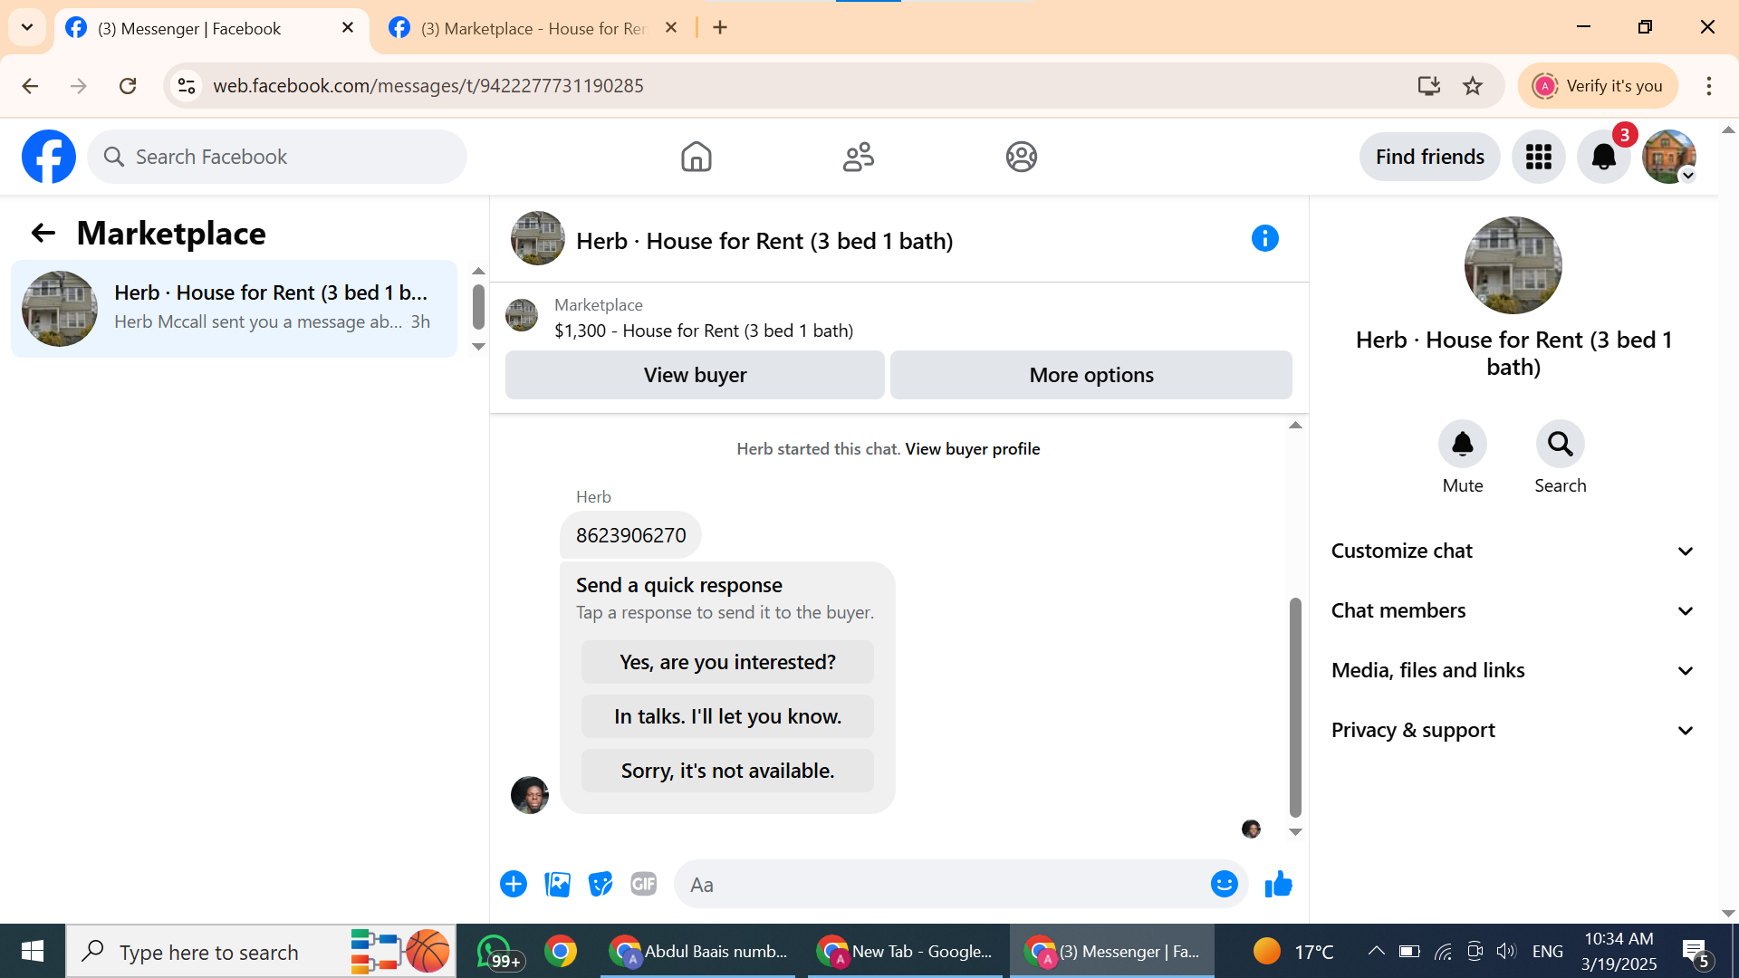Click the weather 17°C taskbar widget
Screen dimensions: 1739x978
click(1293, 951)
